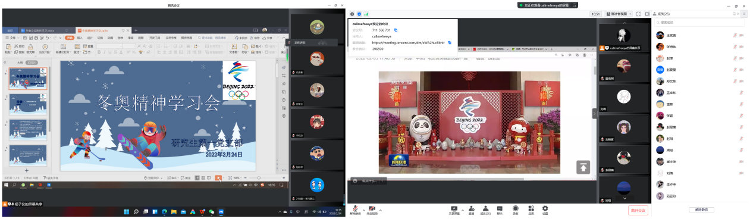Image resolution: width=750 pixels, height=219 pixels.
Task: Search members in the search field
Action: [x=699, y=23]
